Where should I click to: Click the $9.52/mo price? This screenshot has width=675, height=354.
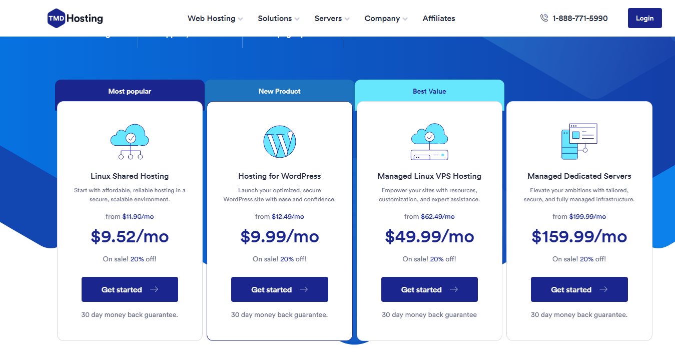coord(130,236)
